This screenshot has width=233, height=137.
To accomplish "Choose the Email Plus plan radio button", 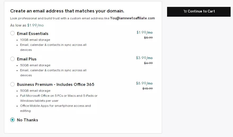I will (12, 59).
